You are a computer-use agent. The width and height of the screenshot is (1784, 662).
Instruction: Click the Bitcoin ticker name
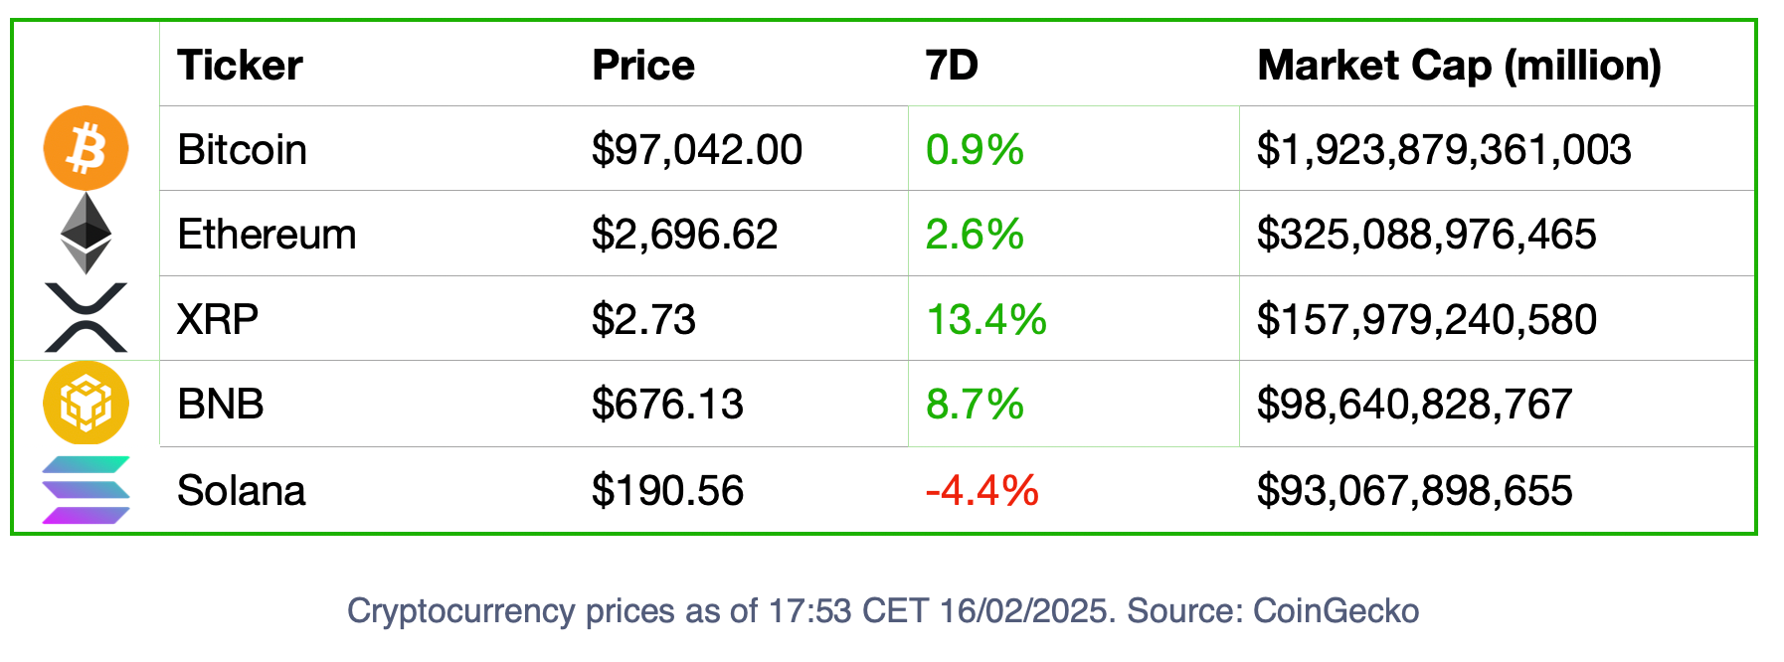click(x=242, y=150)
